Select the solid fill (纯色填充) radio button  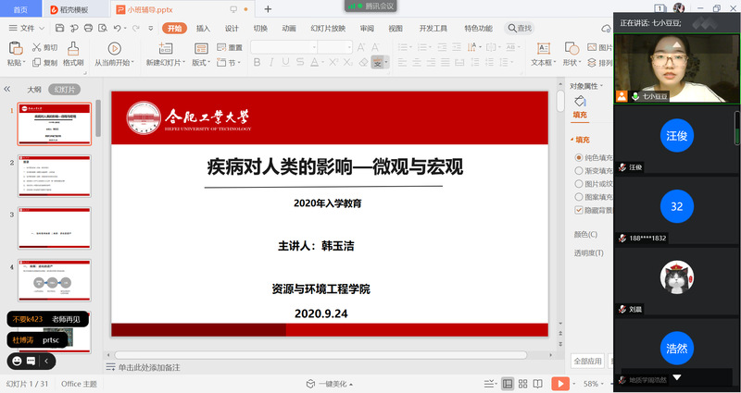tap(579, 157)
